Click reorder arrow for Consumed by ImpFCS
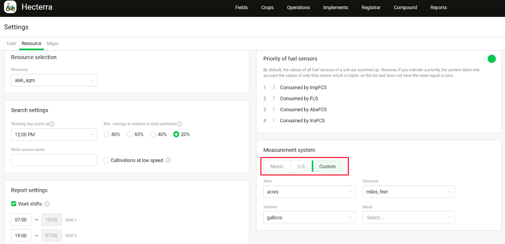The height and width of the screenshot is (244, 505). coord(274,87)
